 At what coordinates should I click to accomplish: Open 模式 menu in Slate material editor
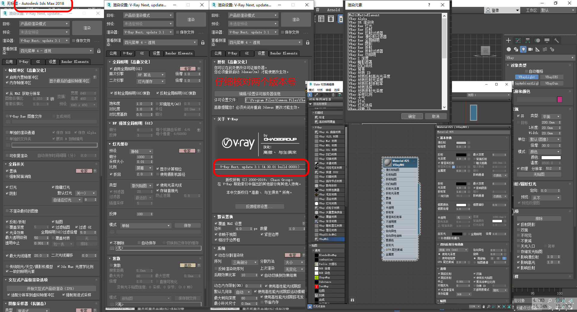311,90
